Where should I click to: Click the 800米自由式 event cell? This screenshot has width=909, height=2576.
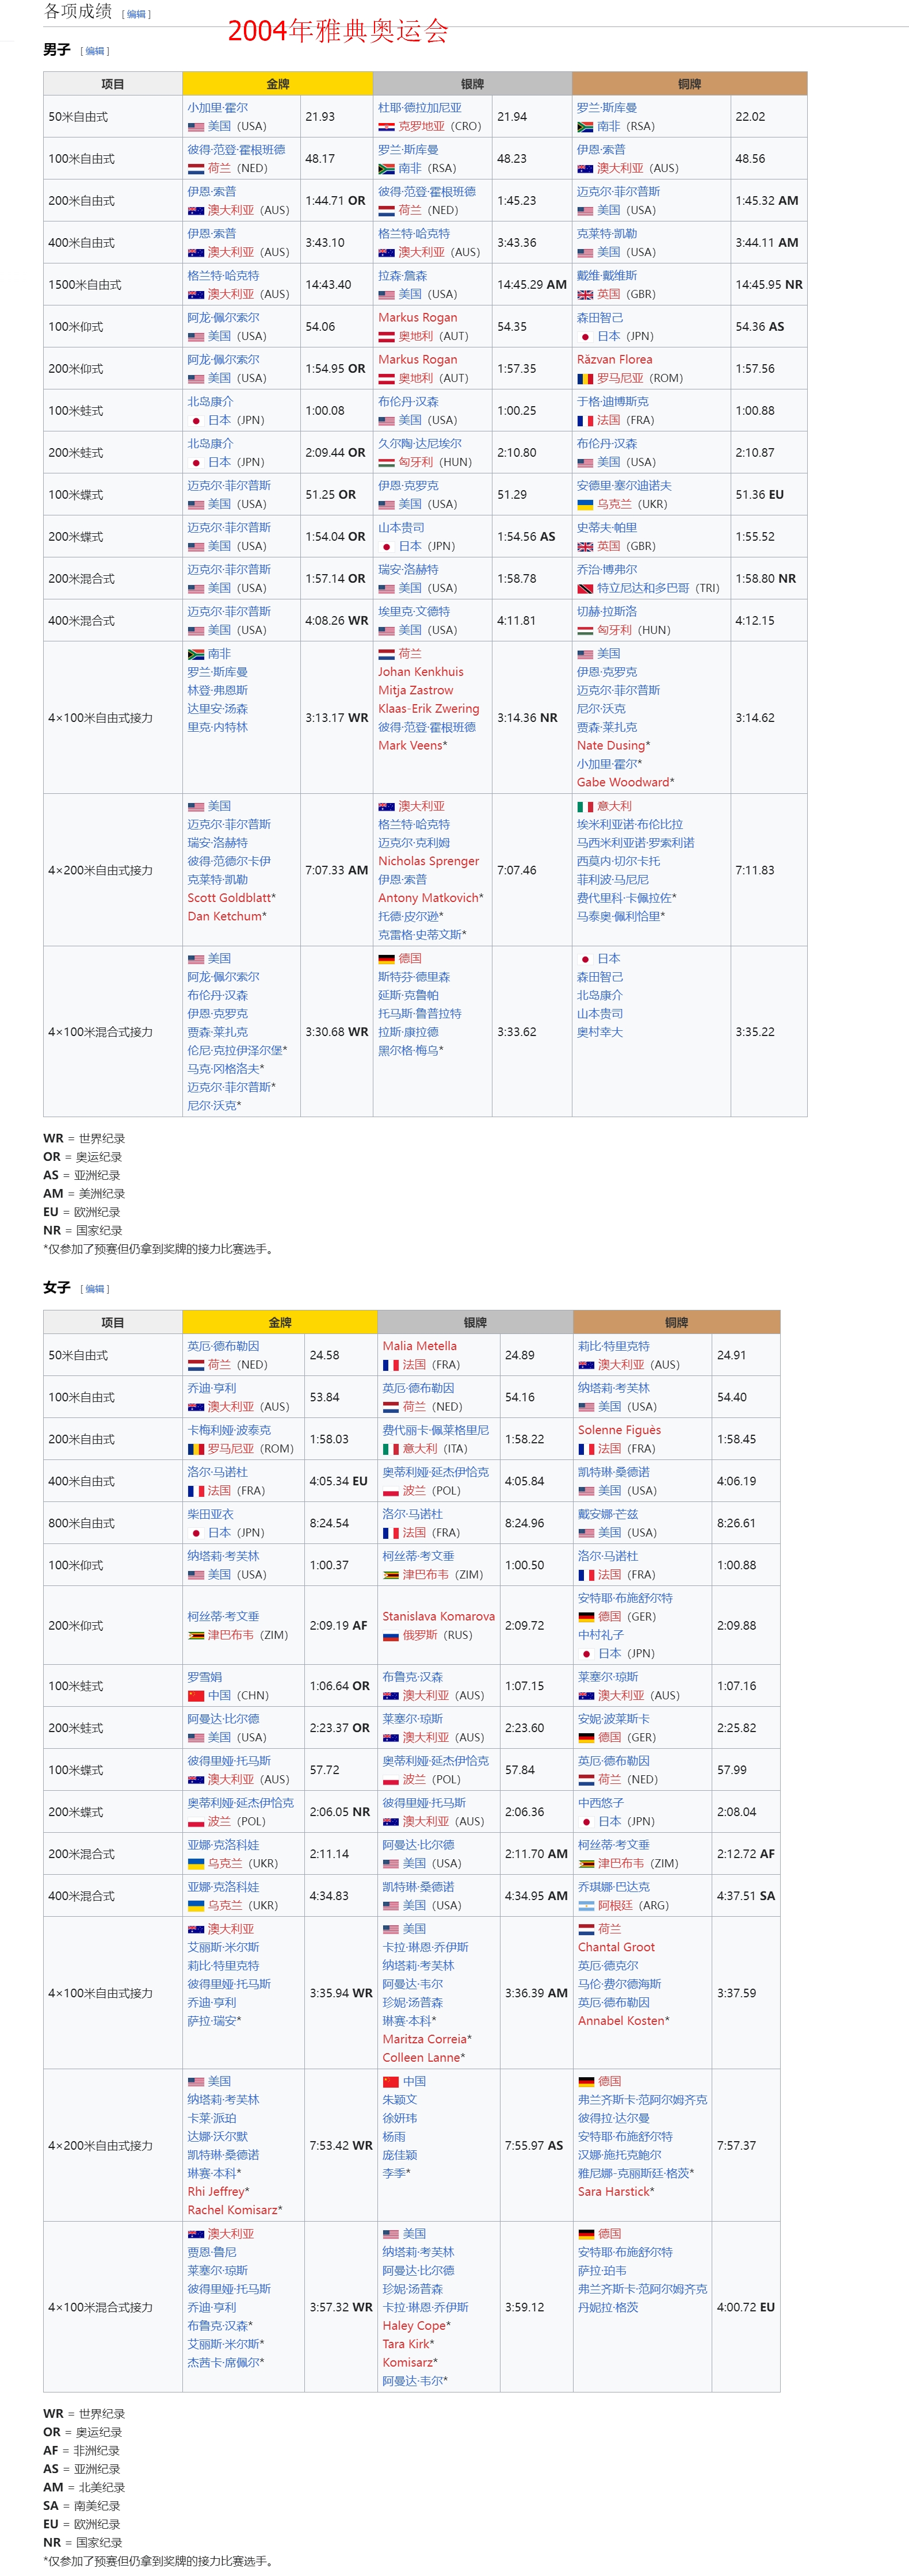(x=113, y=1524)
